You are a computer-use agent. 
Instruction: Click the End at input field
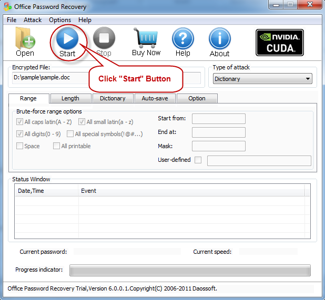pyautogui.click(x=219, y=132)
